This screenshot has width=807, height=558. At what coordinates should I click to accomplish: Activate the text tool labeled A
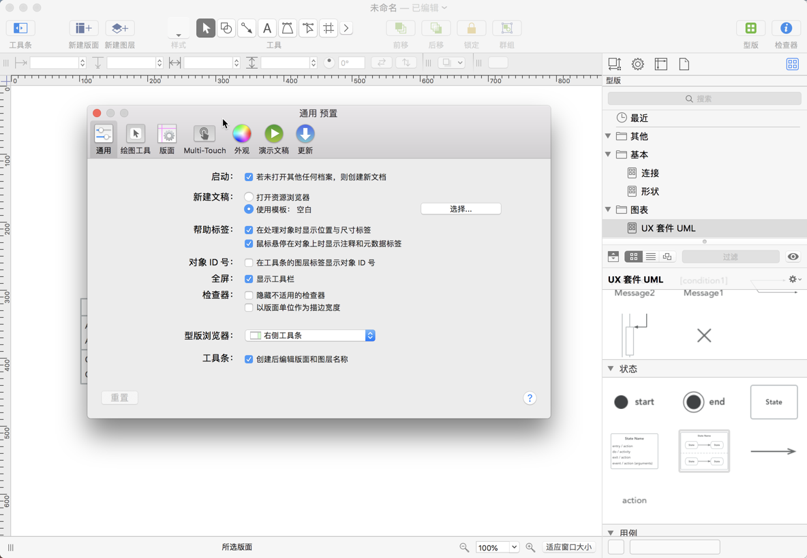pyautogui.click(x=267, y=28)
